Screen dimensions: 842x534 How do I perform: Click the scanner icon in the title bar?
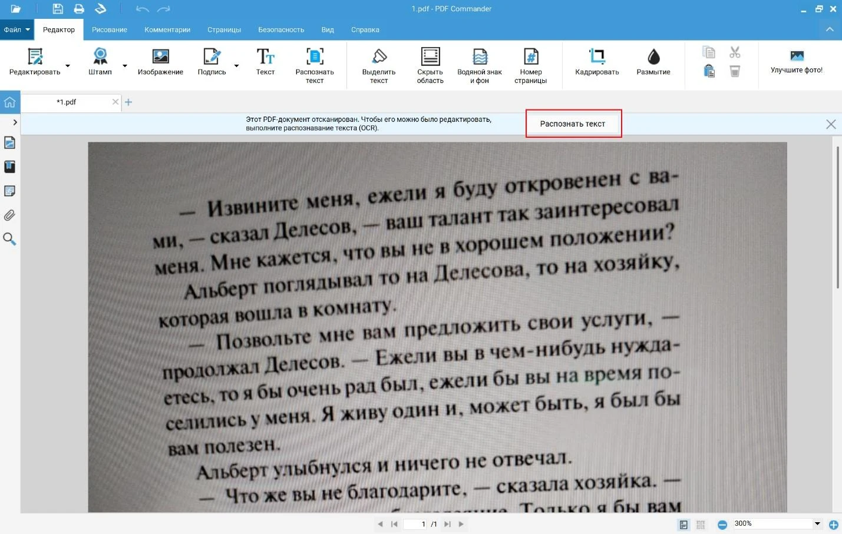[101, 9]
